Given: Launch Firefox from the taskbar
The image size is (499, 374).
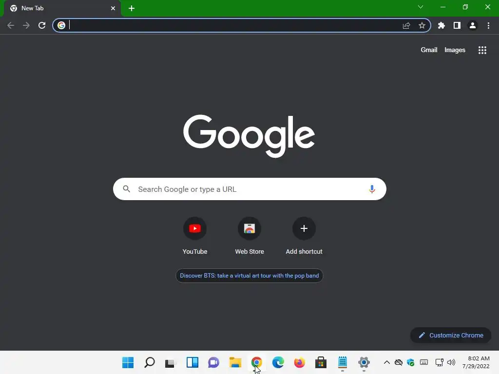Looking at the screenshot, I should coord(300,362).
